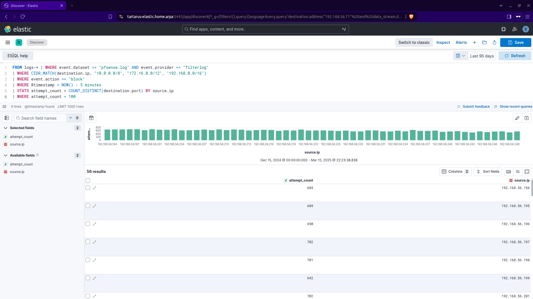Check the row with attempt count 701
Image resolution: width=533 pixels, height=299 pixels.
pos(88,260)
